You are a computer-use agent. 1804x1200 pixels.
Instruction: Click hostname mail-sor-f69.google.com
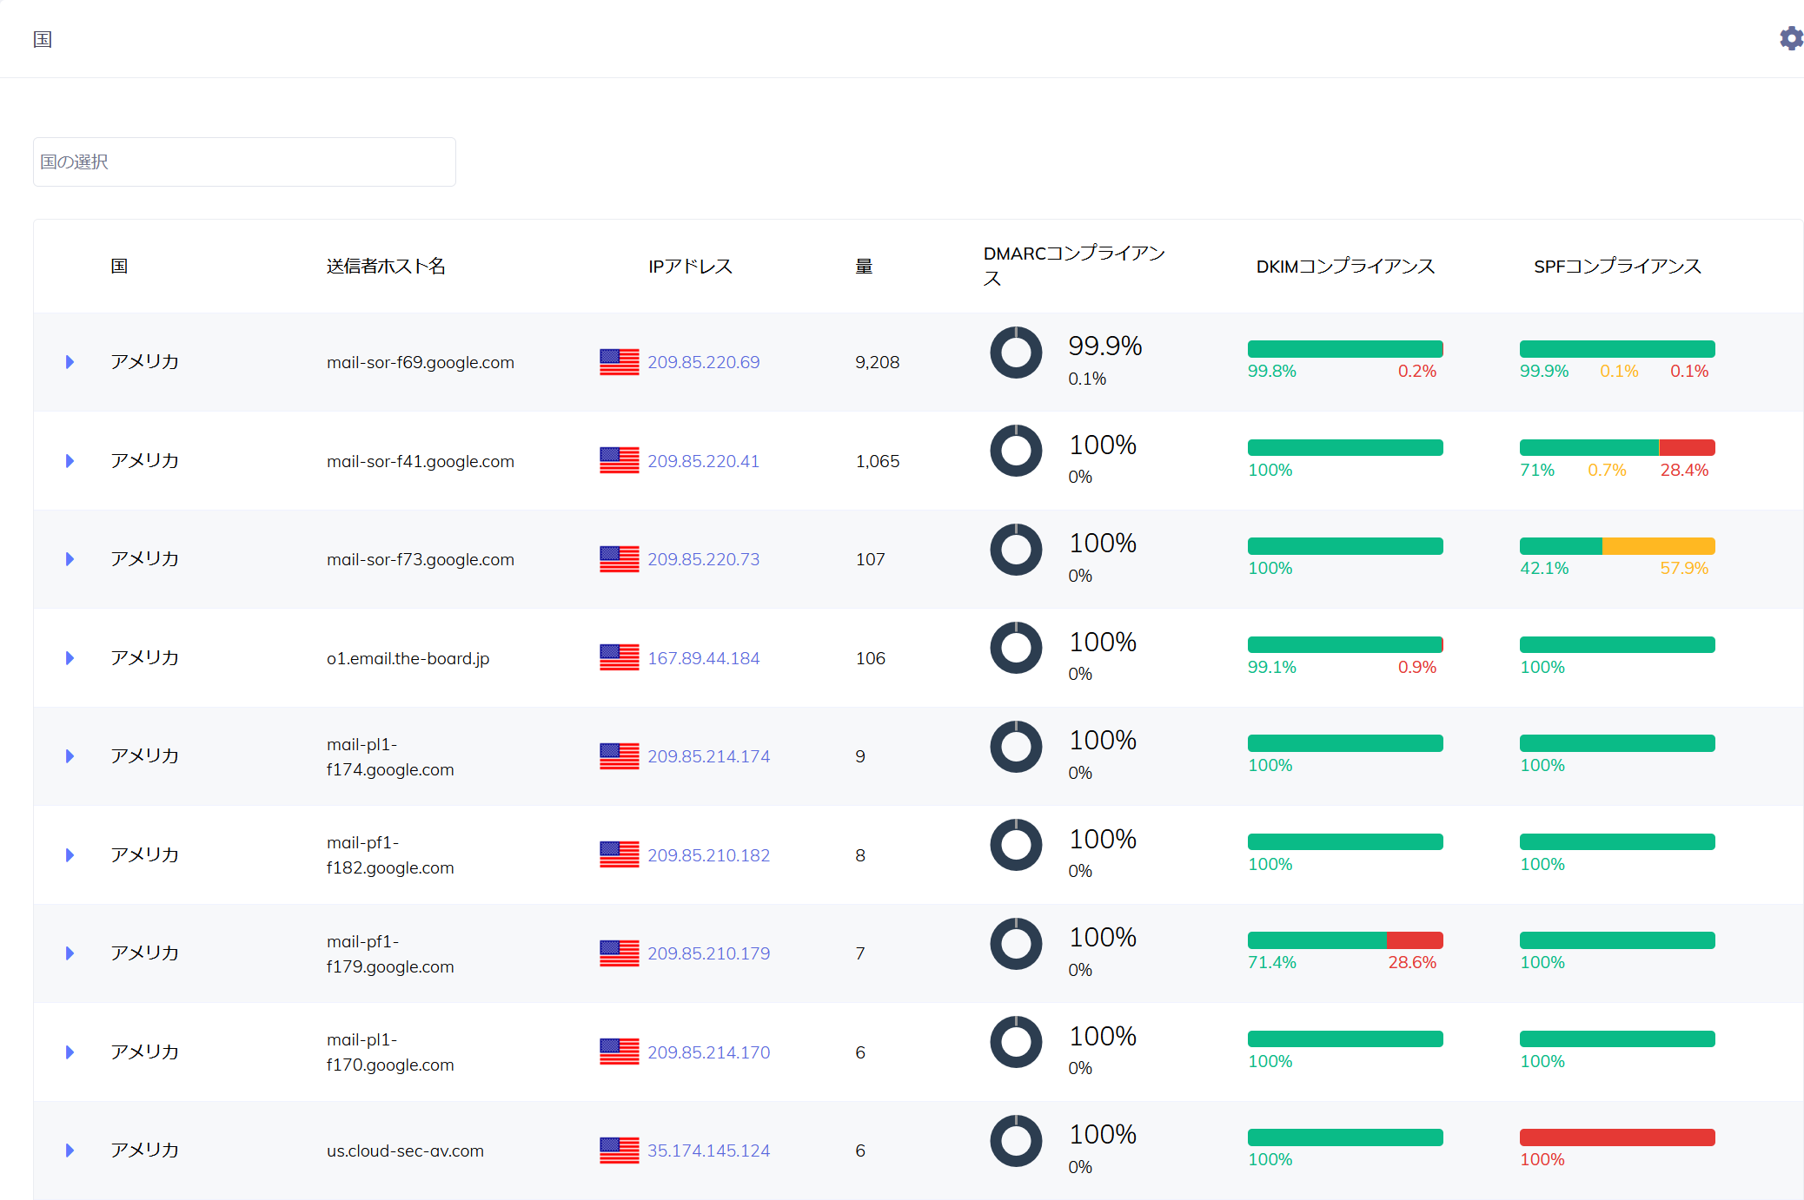coord(421,362)
